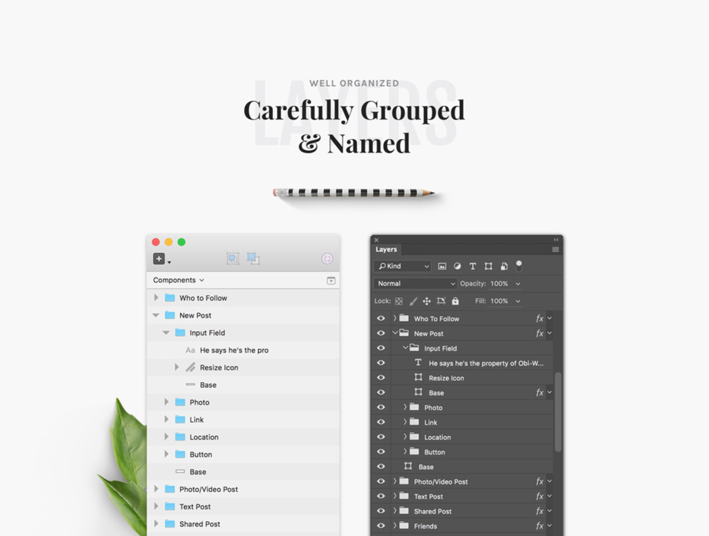This screenshot has width=709, height=536.
Task: Click the add plus button in Sketch
Action: pyautogui.click(x=159, y=259)
